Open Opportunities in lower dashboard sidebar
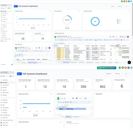The height and width of the screenshot is (133, 133). pos(6,92)
